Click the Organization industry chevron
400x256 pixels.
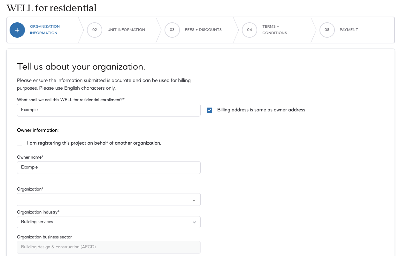194,222
